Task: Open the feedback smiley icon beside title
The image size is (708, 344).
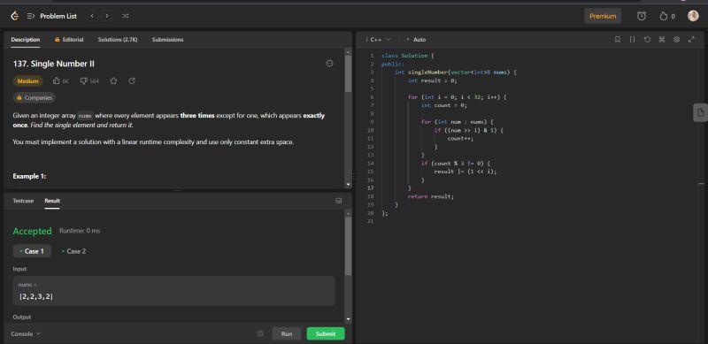Action: coord(329,64)
